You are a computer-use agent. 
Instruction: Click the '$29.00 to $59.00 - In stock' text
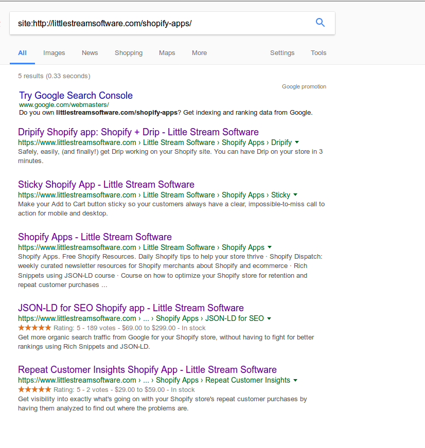(x=155, y=390)
